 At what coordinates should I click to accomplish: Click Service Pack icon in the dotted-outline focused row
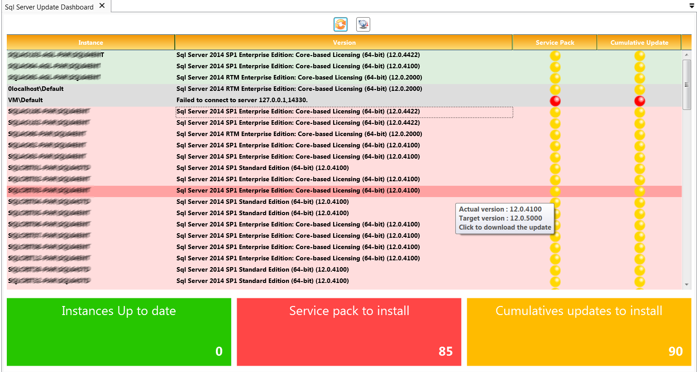555,112
